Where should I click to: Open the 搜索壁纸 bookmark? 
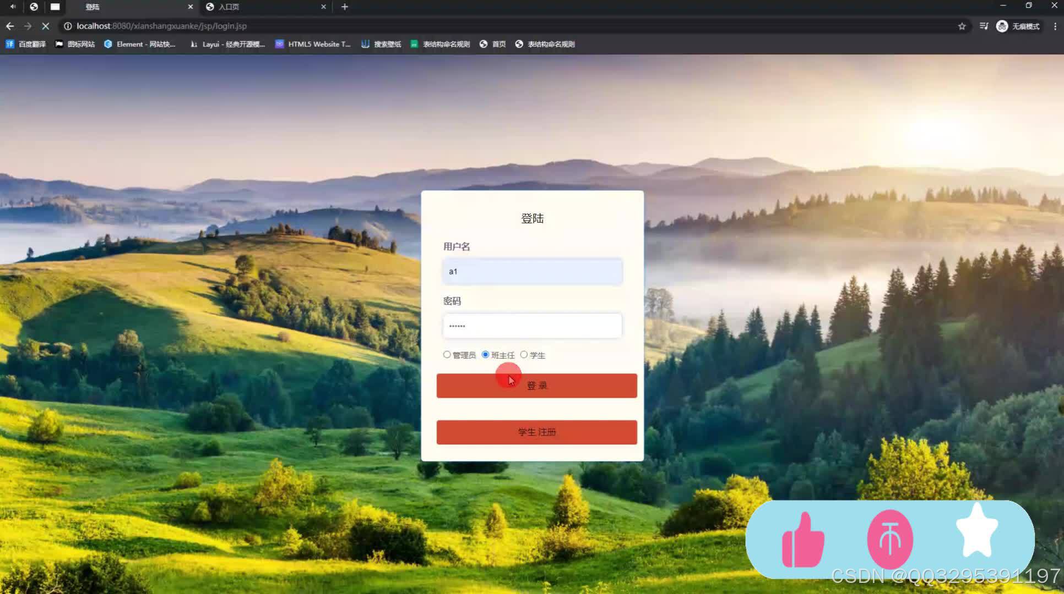click(381, 44)
